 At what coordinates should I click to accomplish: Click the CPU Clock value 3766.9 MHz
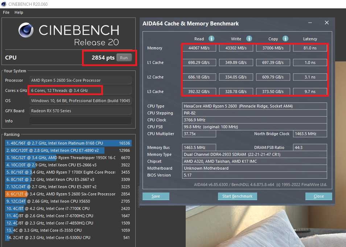tap(255, 120)
